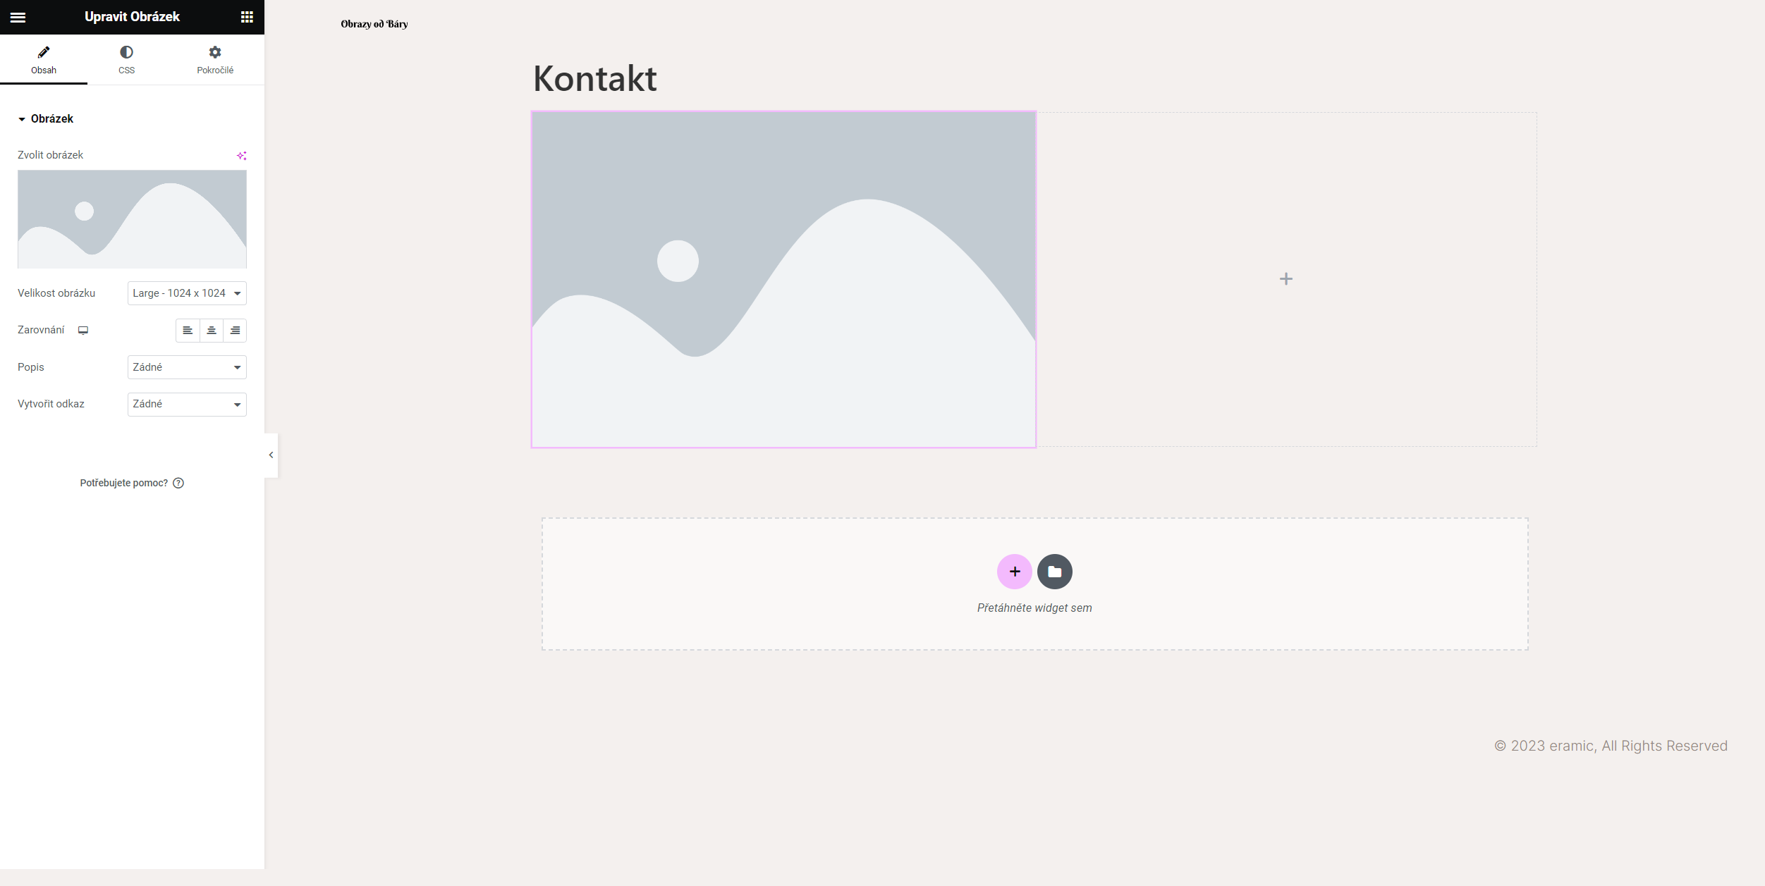
Task: Set image alignment to right
Action: click(x=235, y=331)
